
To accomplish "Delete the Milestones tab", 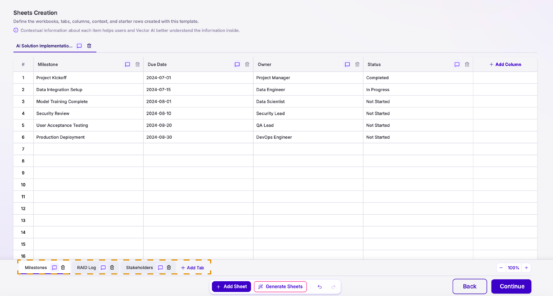I will [63, 267].
